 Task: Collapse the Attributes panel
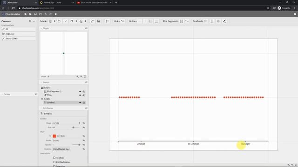point(41,108)
